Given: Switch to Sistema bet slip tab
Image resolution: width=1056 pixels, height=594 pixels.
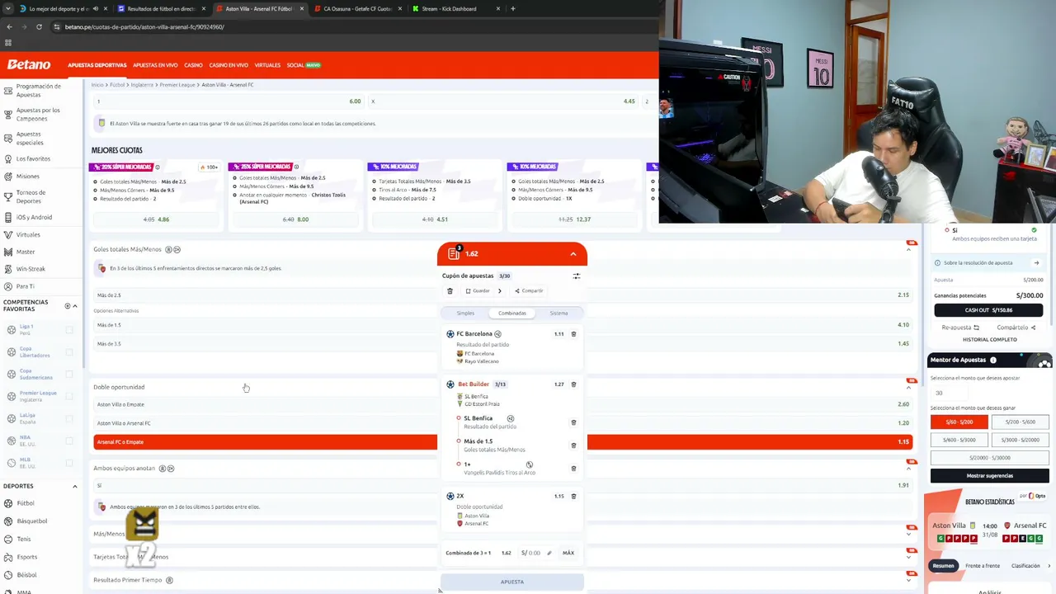Looking at the screenshot, I should pyautogui.click(x=559, y=313).
